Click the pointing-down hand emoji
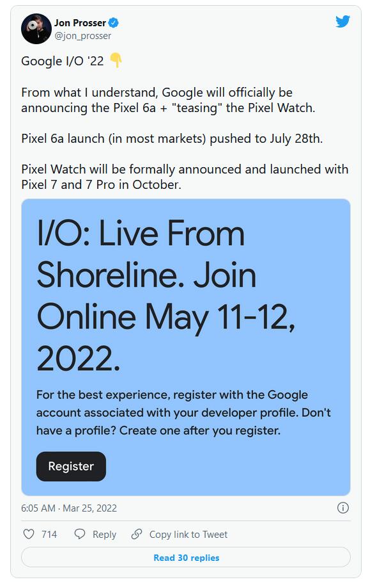The height and width of the screenshot is (582, 368). coord(116,60)
